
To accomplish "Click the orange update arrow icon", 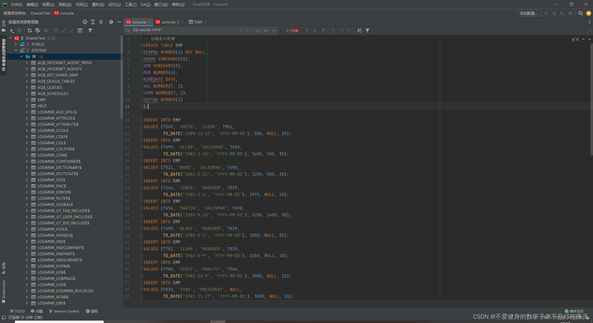I will [x=589, y=13].
